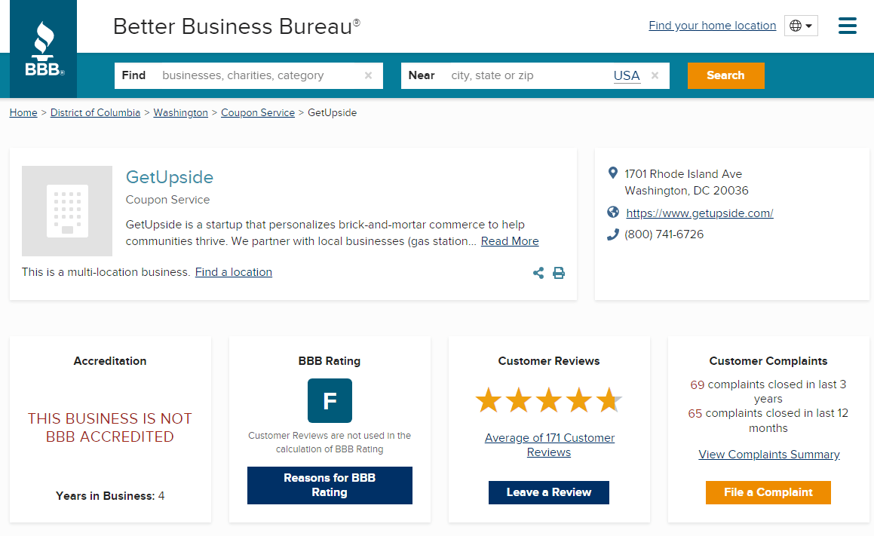874x536 pixels.
Task: Click File a Complaint button
Action: point(768,492)
